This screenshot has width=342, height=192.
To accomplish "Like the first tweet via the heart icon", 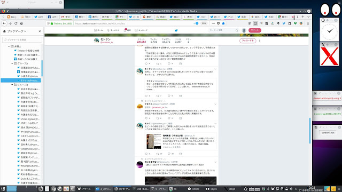I will click(169, 63).
